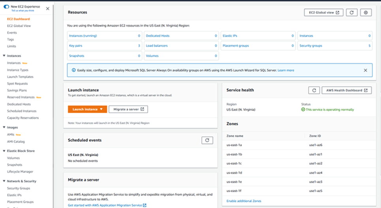
Task: Collapse the Images sidebar section
Action: 4,127
